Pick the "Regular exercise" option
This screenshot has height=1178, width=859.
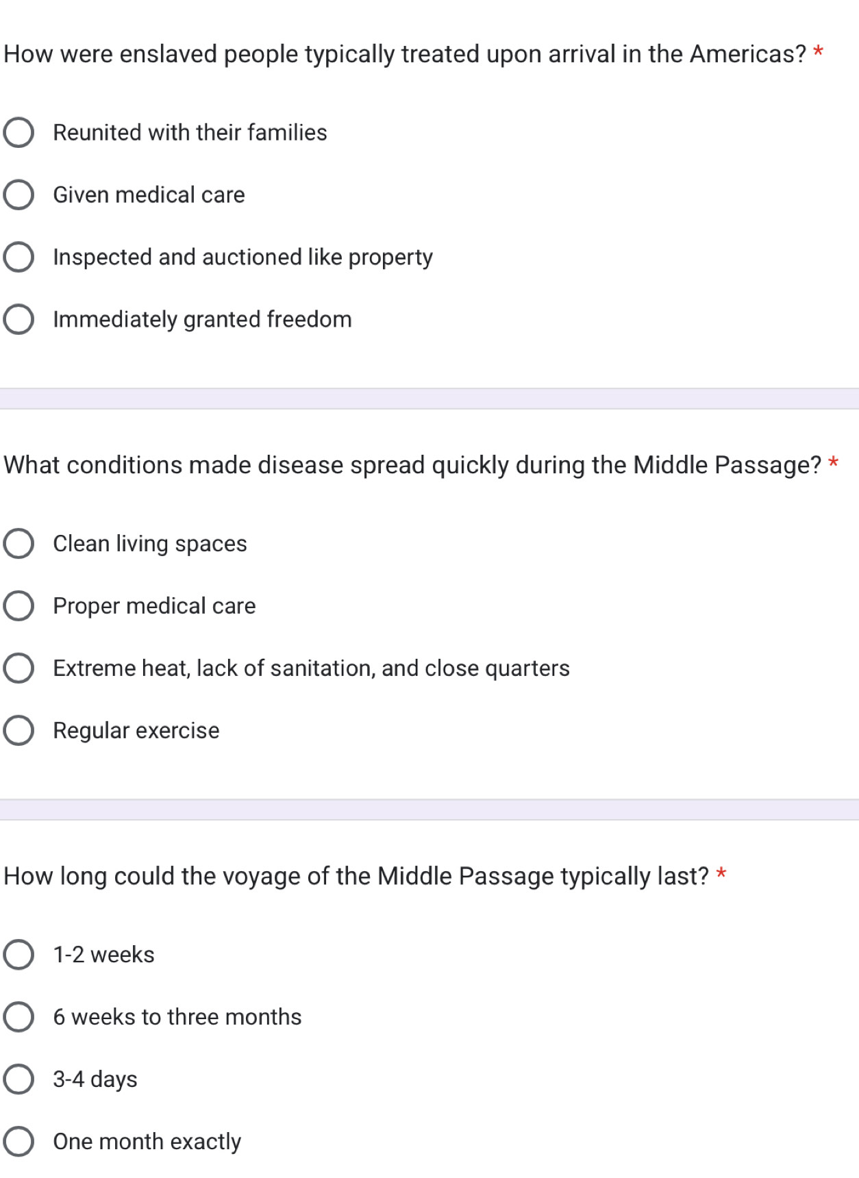tap(18, 731)
